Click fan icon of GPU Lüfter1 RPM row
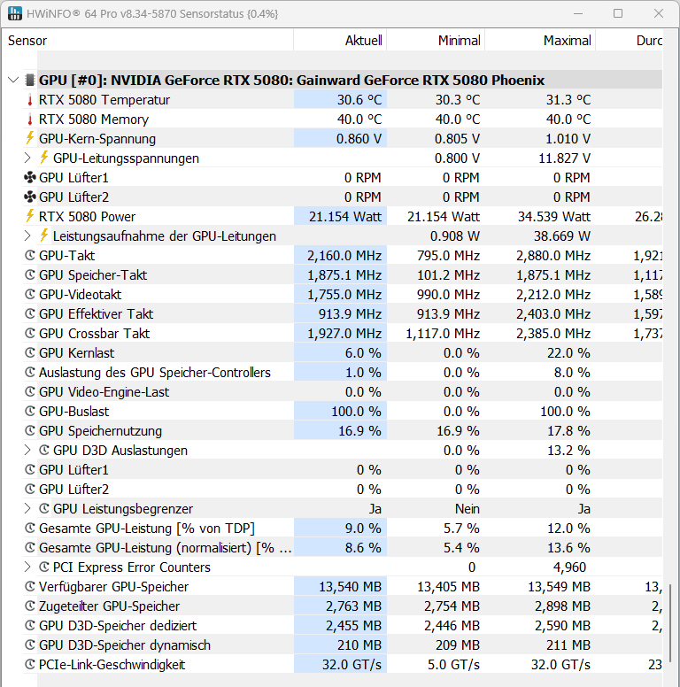This screenshot has height=687, width=680. tap(30, 177)
